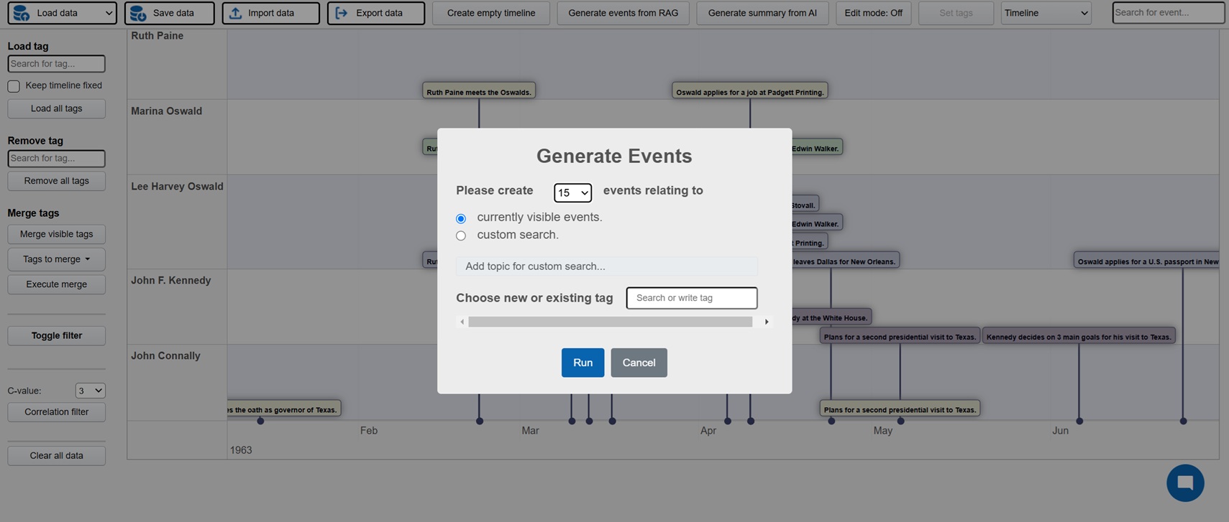Image resolution: width=1229 pixels, height=522 pixels.
Task: Click the Save data database icon
Action: pos(138,13)
